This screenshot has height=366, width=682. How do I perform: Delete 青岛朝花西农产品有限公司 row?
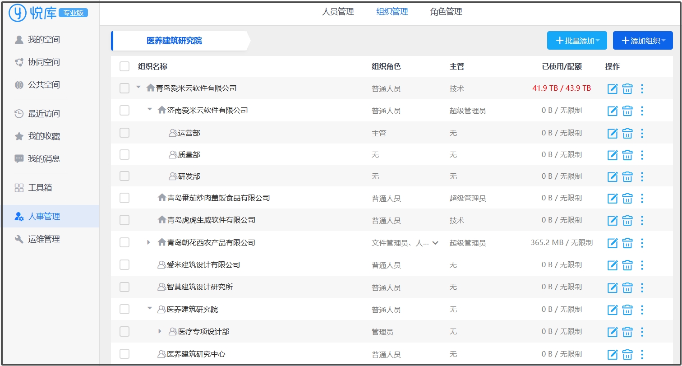point(627,243)
